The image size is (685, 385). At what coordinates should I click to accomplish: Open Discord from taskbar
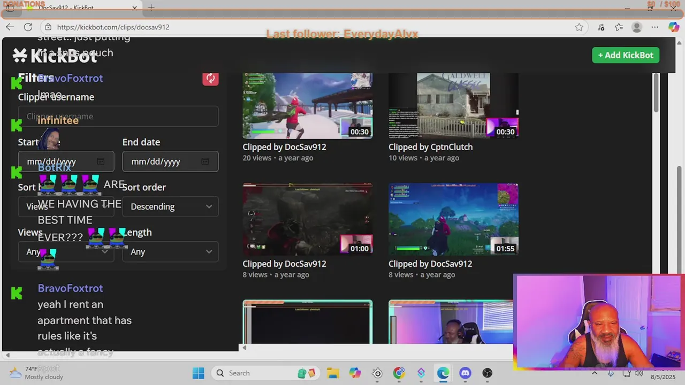(x=465, y=373)
